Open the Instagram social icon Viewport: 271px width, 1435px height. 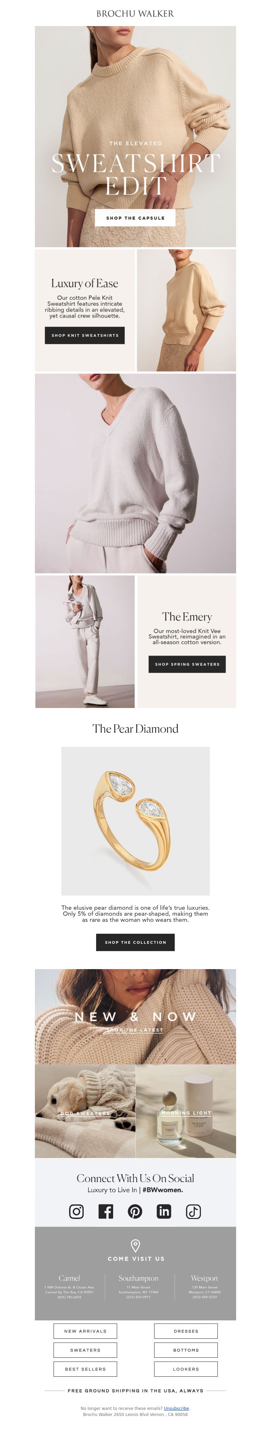point(76,1212)
